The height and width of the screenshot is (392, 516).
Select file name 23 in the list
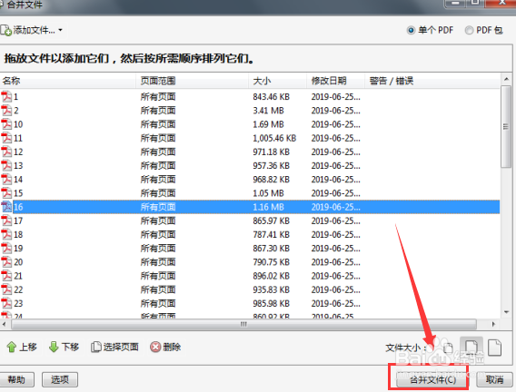(18, 304)
